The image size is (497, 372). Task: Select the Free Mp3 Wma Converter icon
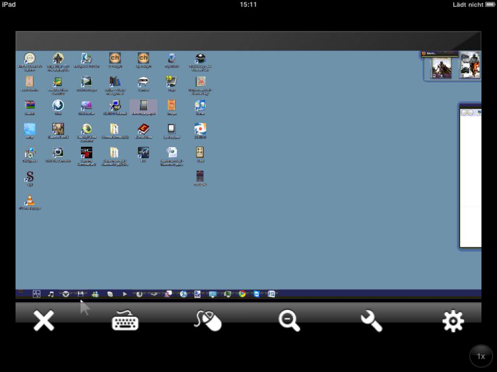(86, 133)
